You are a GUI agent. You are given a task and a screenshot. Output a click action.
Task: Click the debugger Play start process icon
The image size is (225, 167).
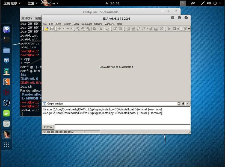169,29
